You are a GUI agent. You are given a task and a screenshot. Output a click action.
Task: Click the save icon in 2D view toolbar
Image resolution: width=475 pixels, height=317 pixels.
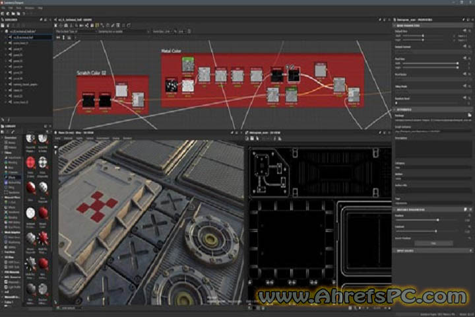coord(252,139)
